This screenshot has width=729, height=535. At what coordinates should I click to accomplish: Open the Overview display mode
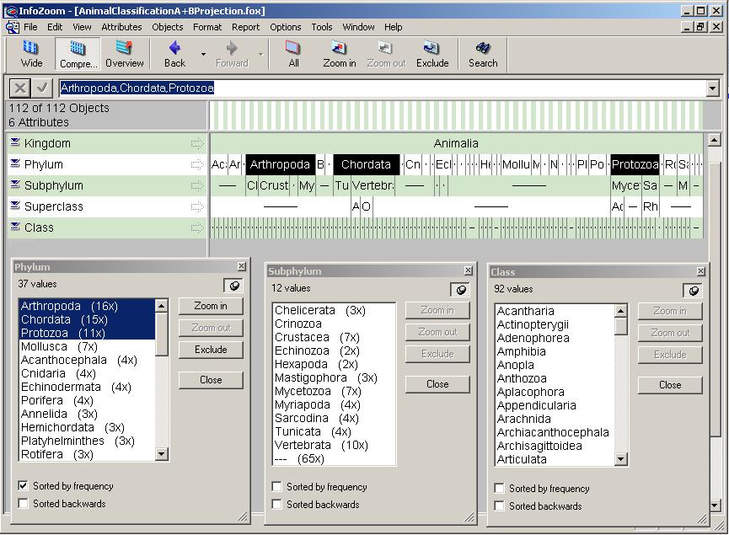[x=125, y=54]
